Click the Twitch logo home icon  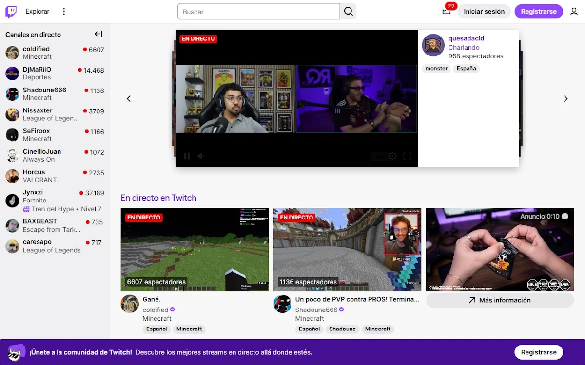pyautogui.click(x=11, y=12)
